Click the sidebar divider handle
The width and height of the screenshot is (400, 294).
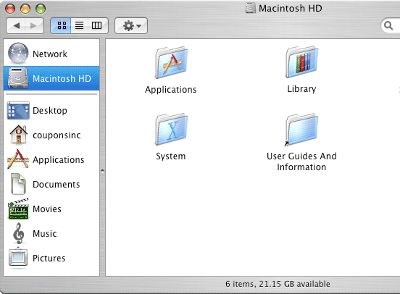pyautogui.click(x=103, y=171)
